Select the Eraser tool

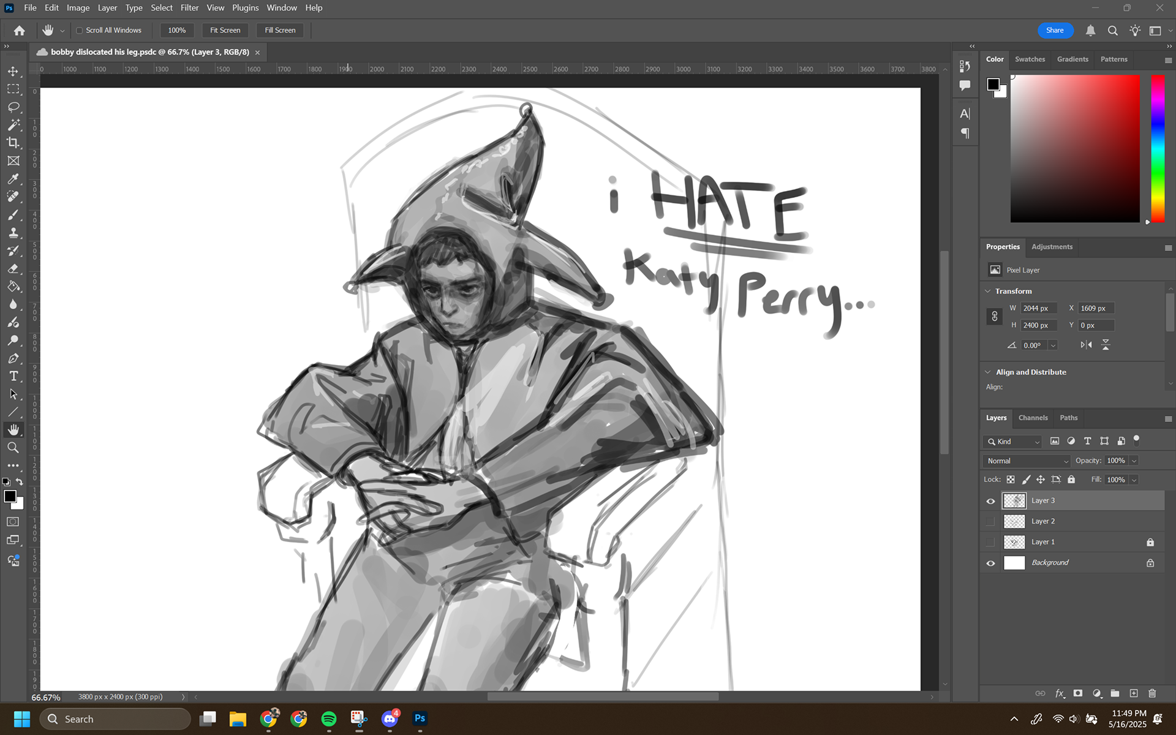pos(13,269)
